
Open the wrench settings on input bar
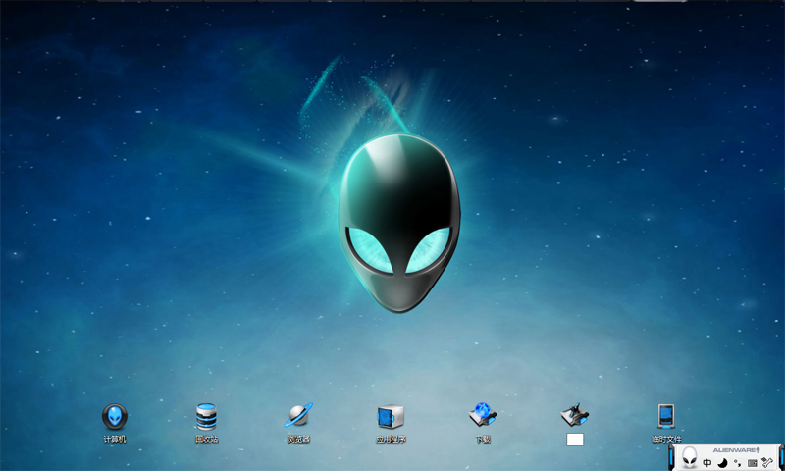point(767,462)
